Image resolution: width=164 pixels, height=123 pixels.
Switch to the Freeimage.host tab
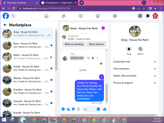[x=59, y=3]
